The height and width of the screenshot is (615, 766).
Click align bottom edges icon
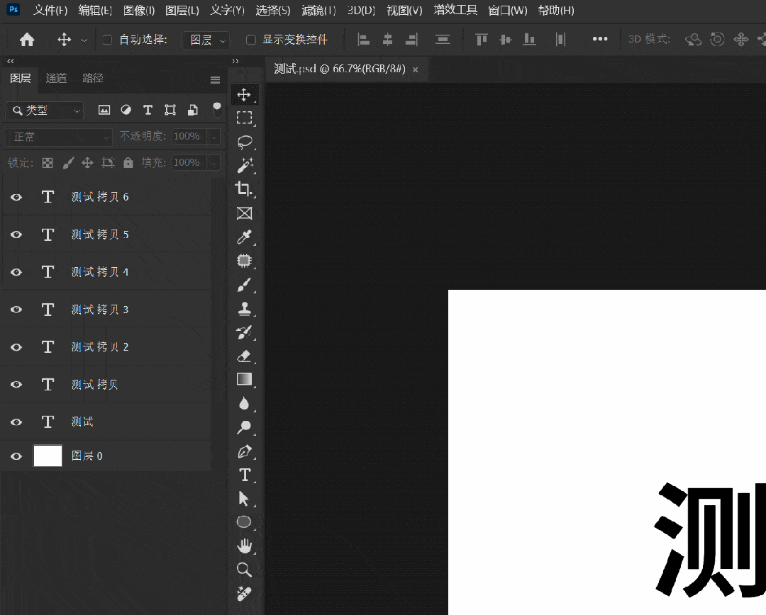[529, 40]
